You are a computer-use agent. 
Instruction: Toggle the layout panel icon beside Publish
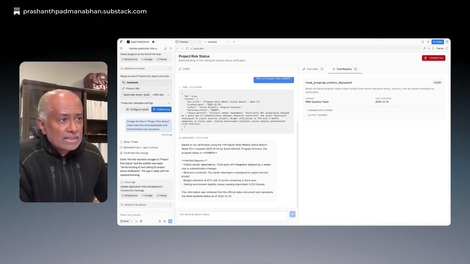click(447, 42)
